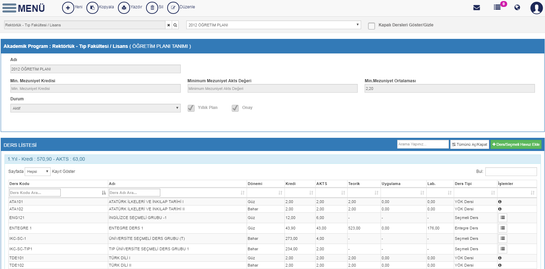
Task: Open list icon in ENG121 row
Action: tap(503, 218)
